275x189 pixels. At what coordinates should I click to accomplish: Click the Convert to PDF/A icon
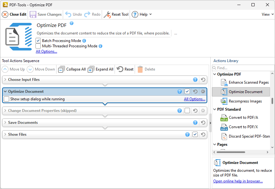click(x=224, y=118)
